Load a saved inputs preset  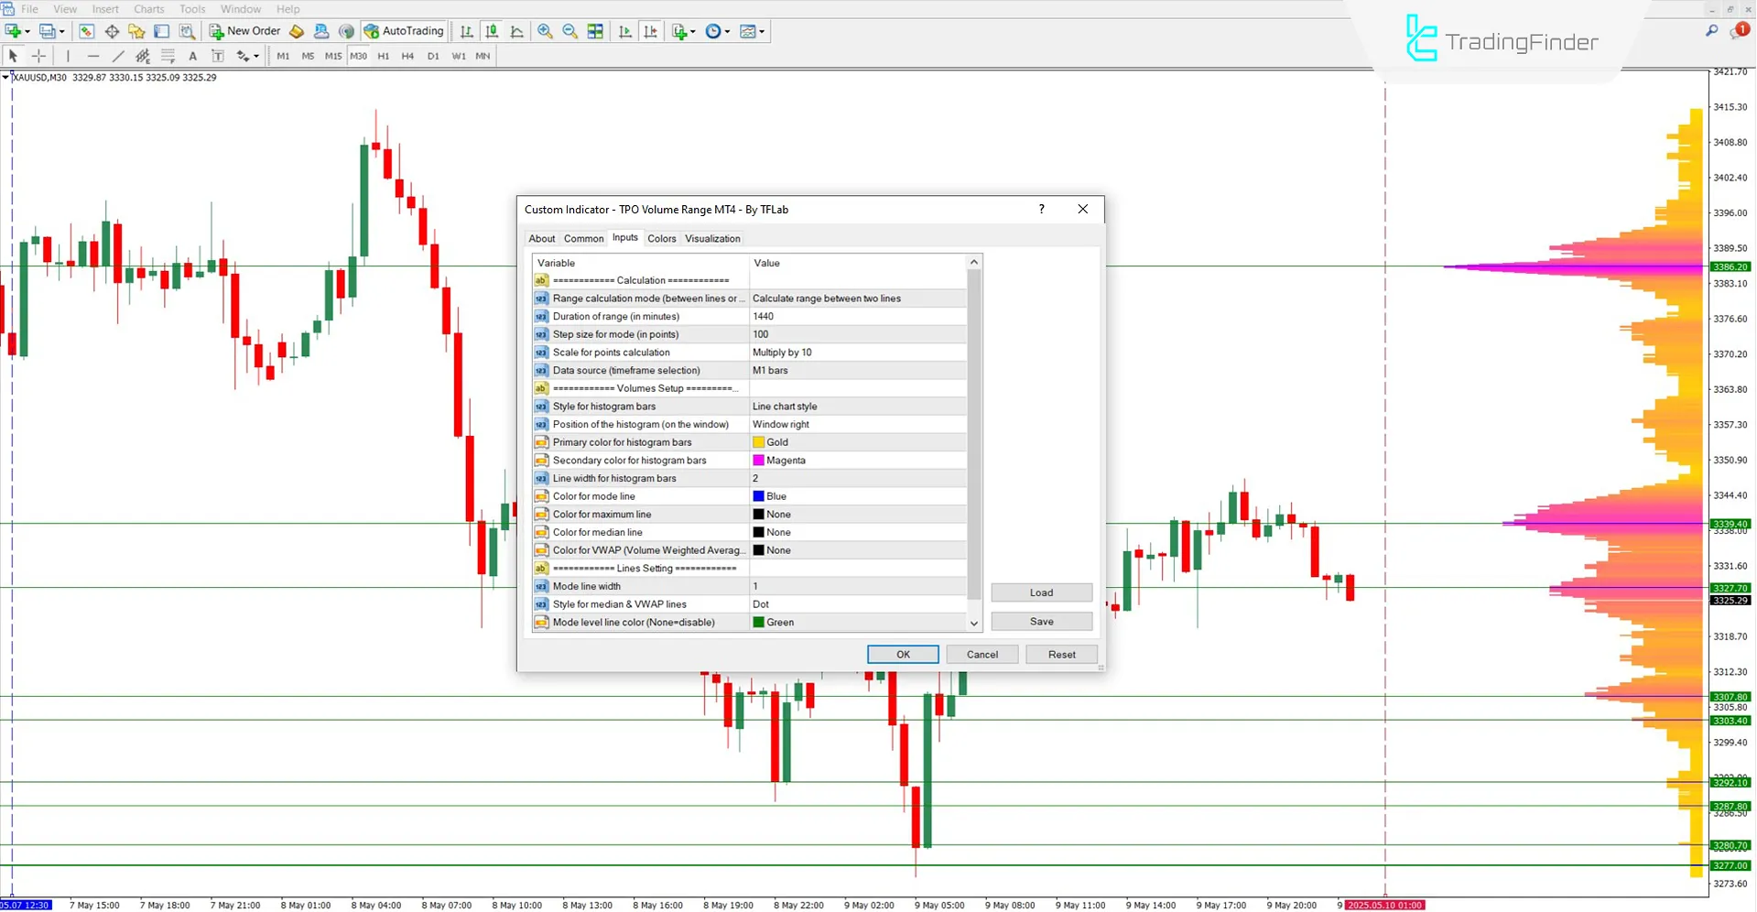coord(1041,592)
